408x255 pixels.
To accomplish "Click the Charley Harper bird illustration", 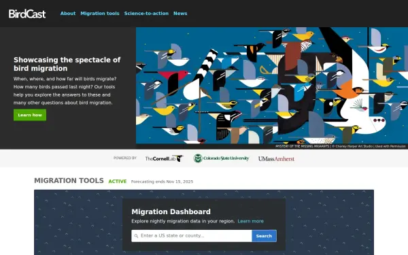I will 272,86.
